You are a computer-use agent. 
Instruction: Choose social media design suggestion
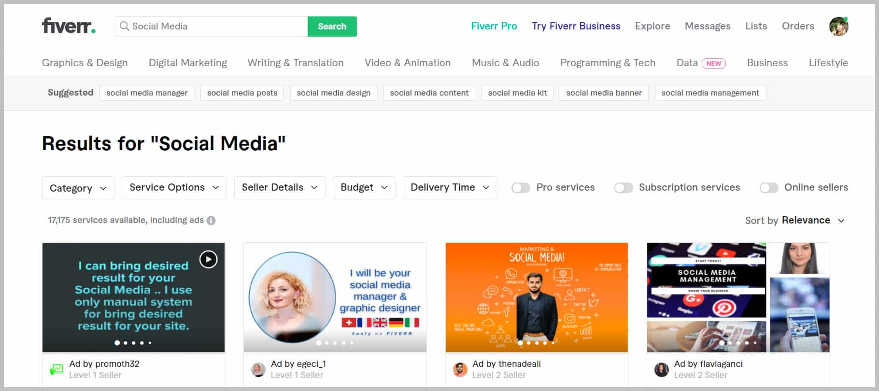334,93
